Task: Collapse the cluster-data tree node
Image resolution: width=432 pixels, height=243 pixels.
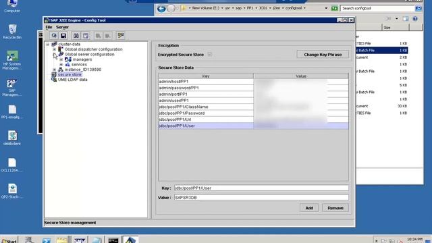Action: click(48, 44)
